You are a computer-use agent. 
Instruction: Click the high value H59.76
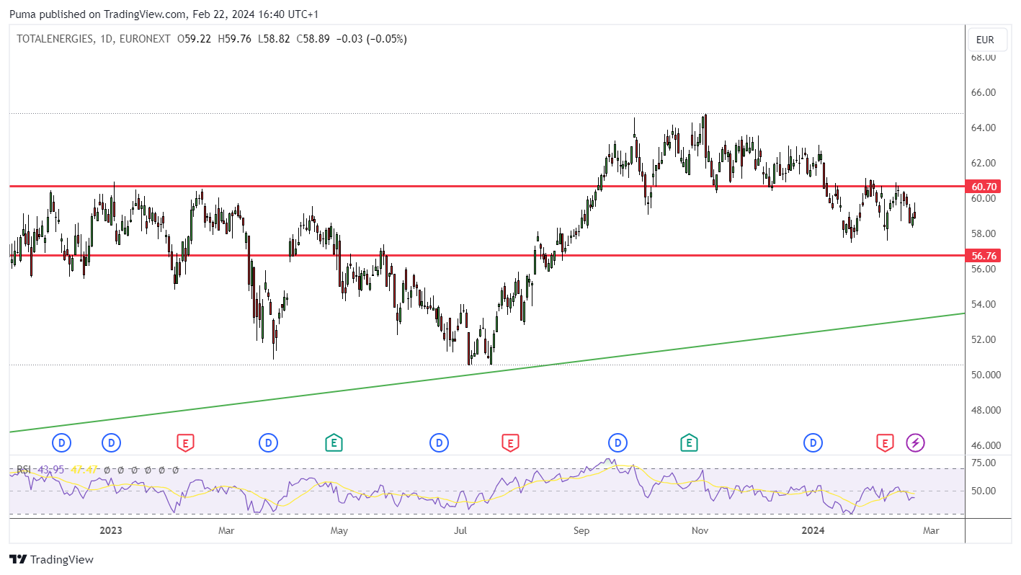[234, 39]
